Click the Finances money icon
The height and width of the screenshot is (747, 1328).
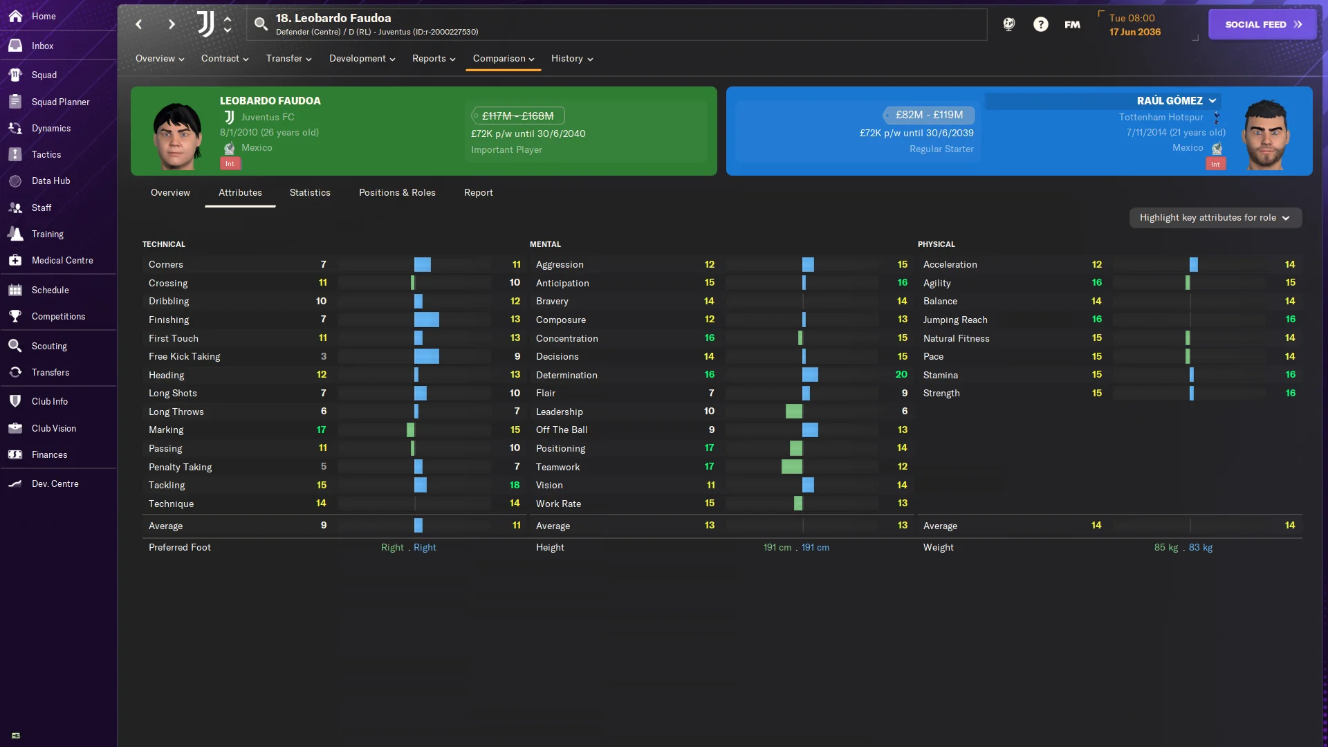coord(15,454)
